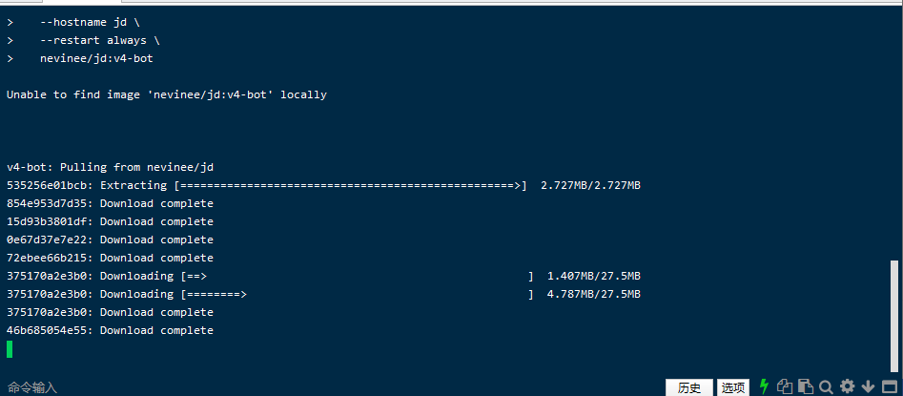The width and height of the screenshot is (903, 396).
Task: Click the paste clipboard icon
Action: click(805, 386)
